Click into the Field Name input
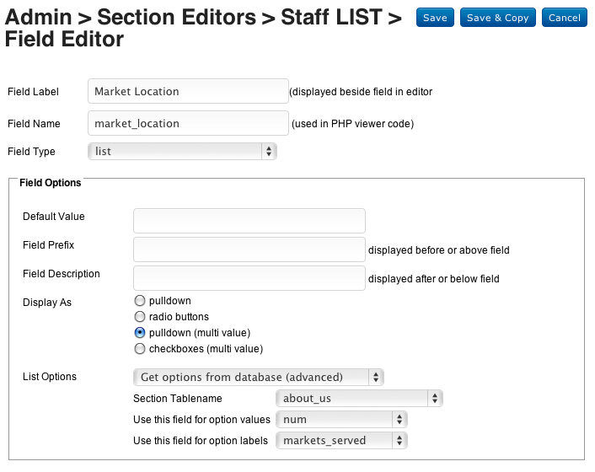This screenshot has height=472, width=595. click(x=188, y=123)
